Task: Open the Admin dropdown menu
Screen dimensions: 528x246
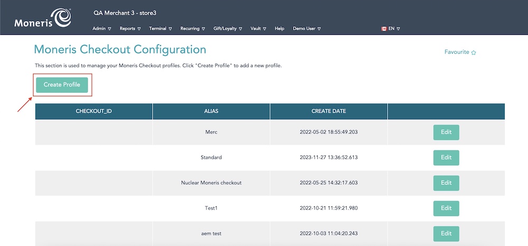Action: [101, 29]
